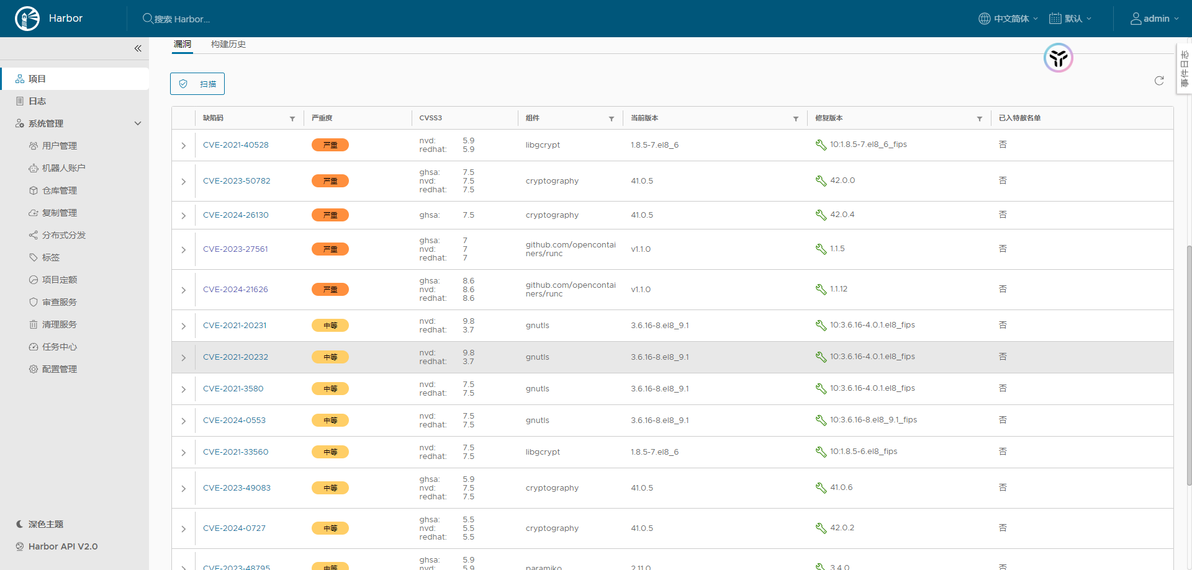Toggle 深色主题 dark theme
The width and height of the screenshot is (1192, 570).
click(45, 524)
